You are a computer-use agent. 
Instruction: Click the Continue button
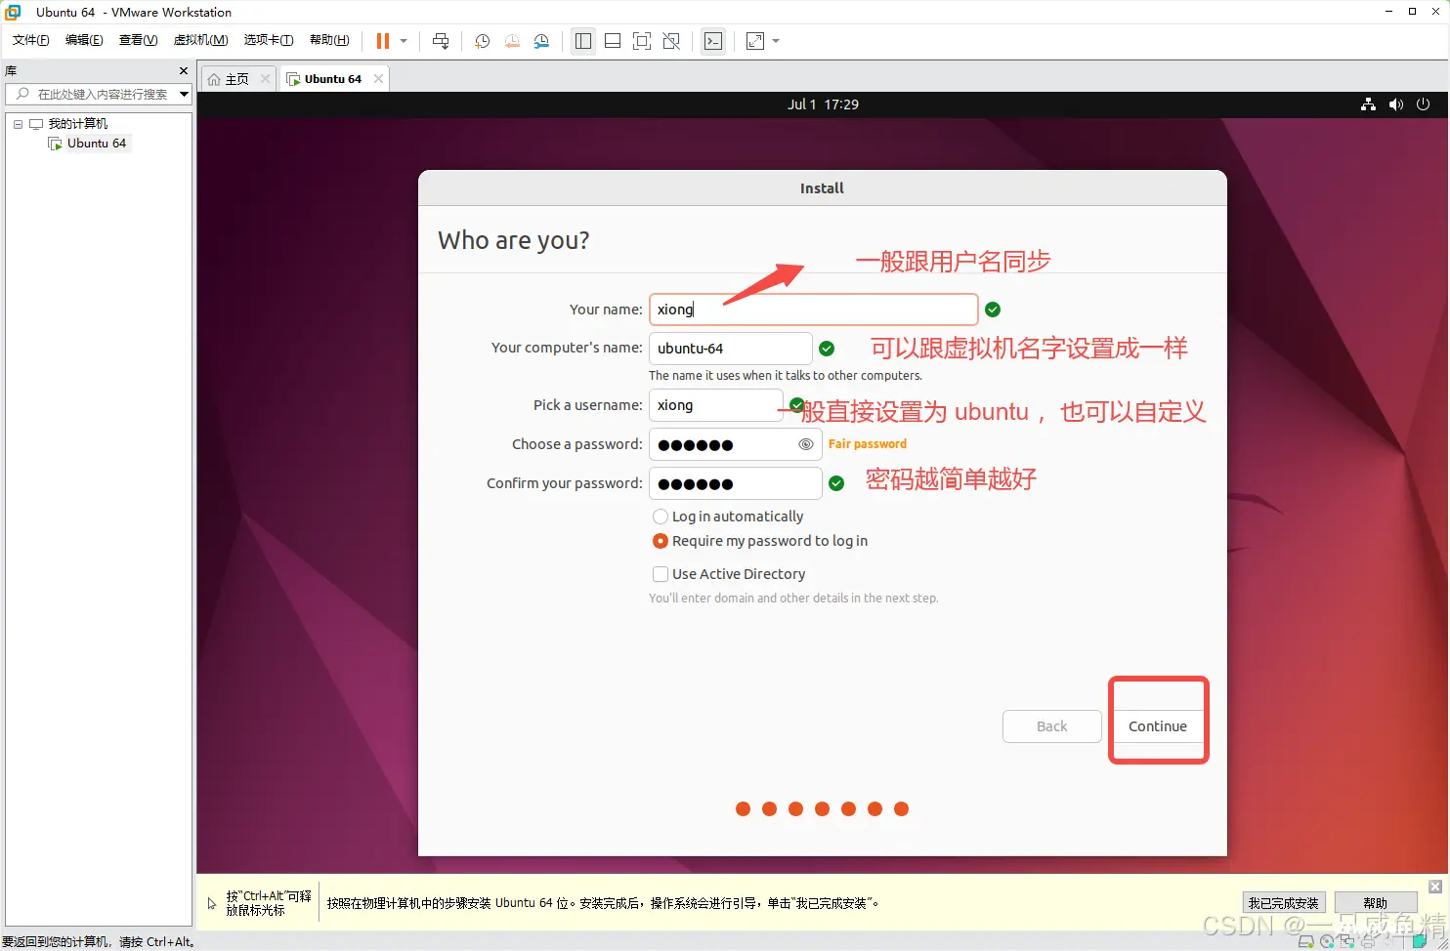(1158, 726)
